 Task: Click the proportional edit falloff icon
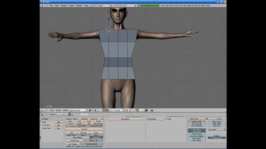click(127, 111)
